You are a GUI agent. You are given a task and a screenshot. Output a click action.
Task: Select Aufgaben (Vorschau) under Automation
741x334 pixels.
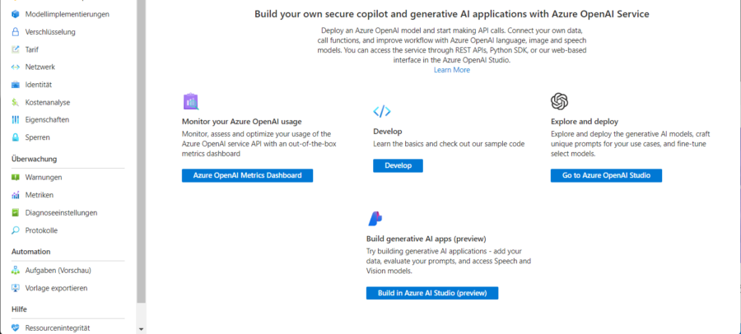[x=58, y=271]
